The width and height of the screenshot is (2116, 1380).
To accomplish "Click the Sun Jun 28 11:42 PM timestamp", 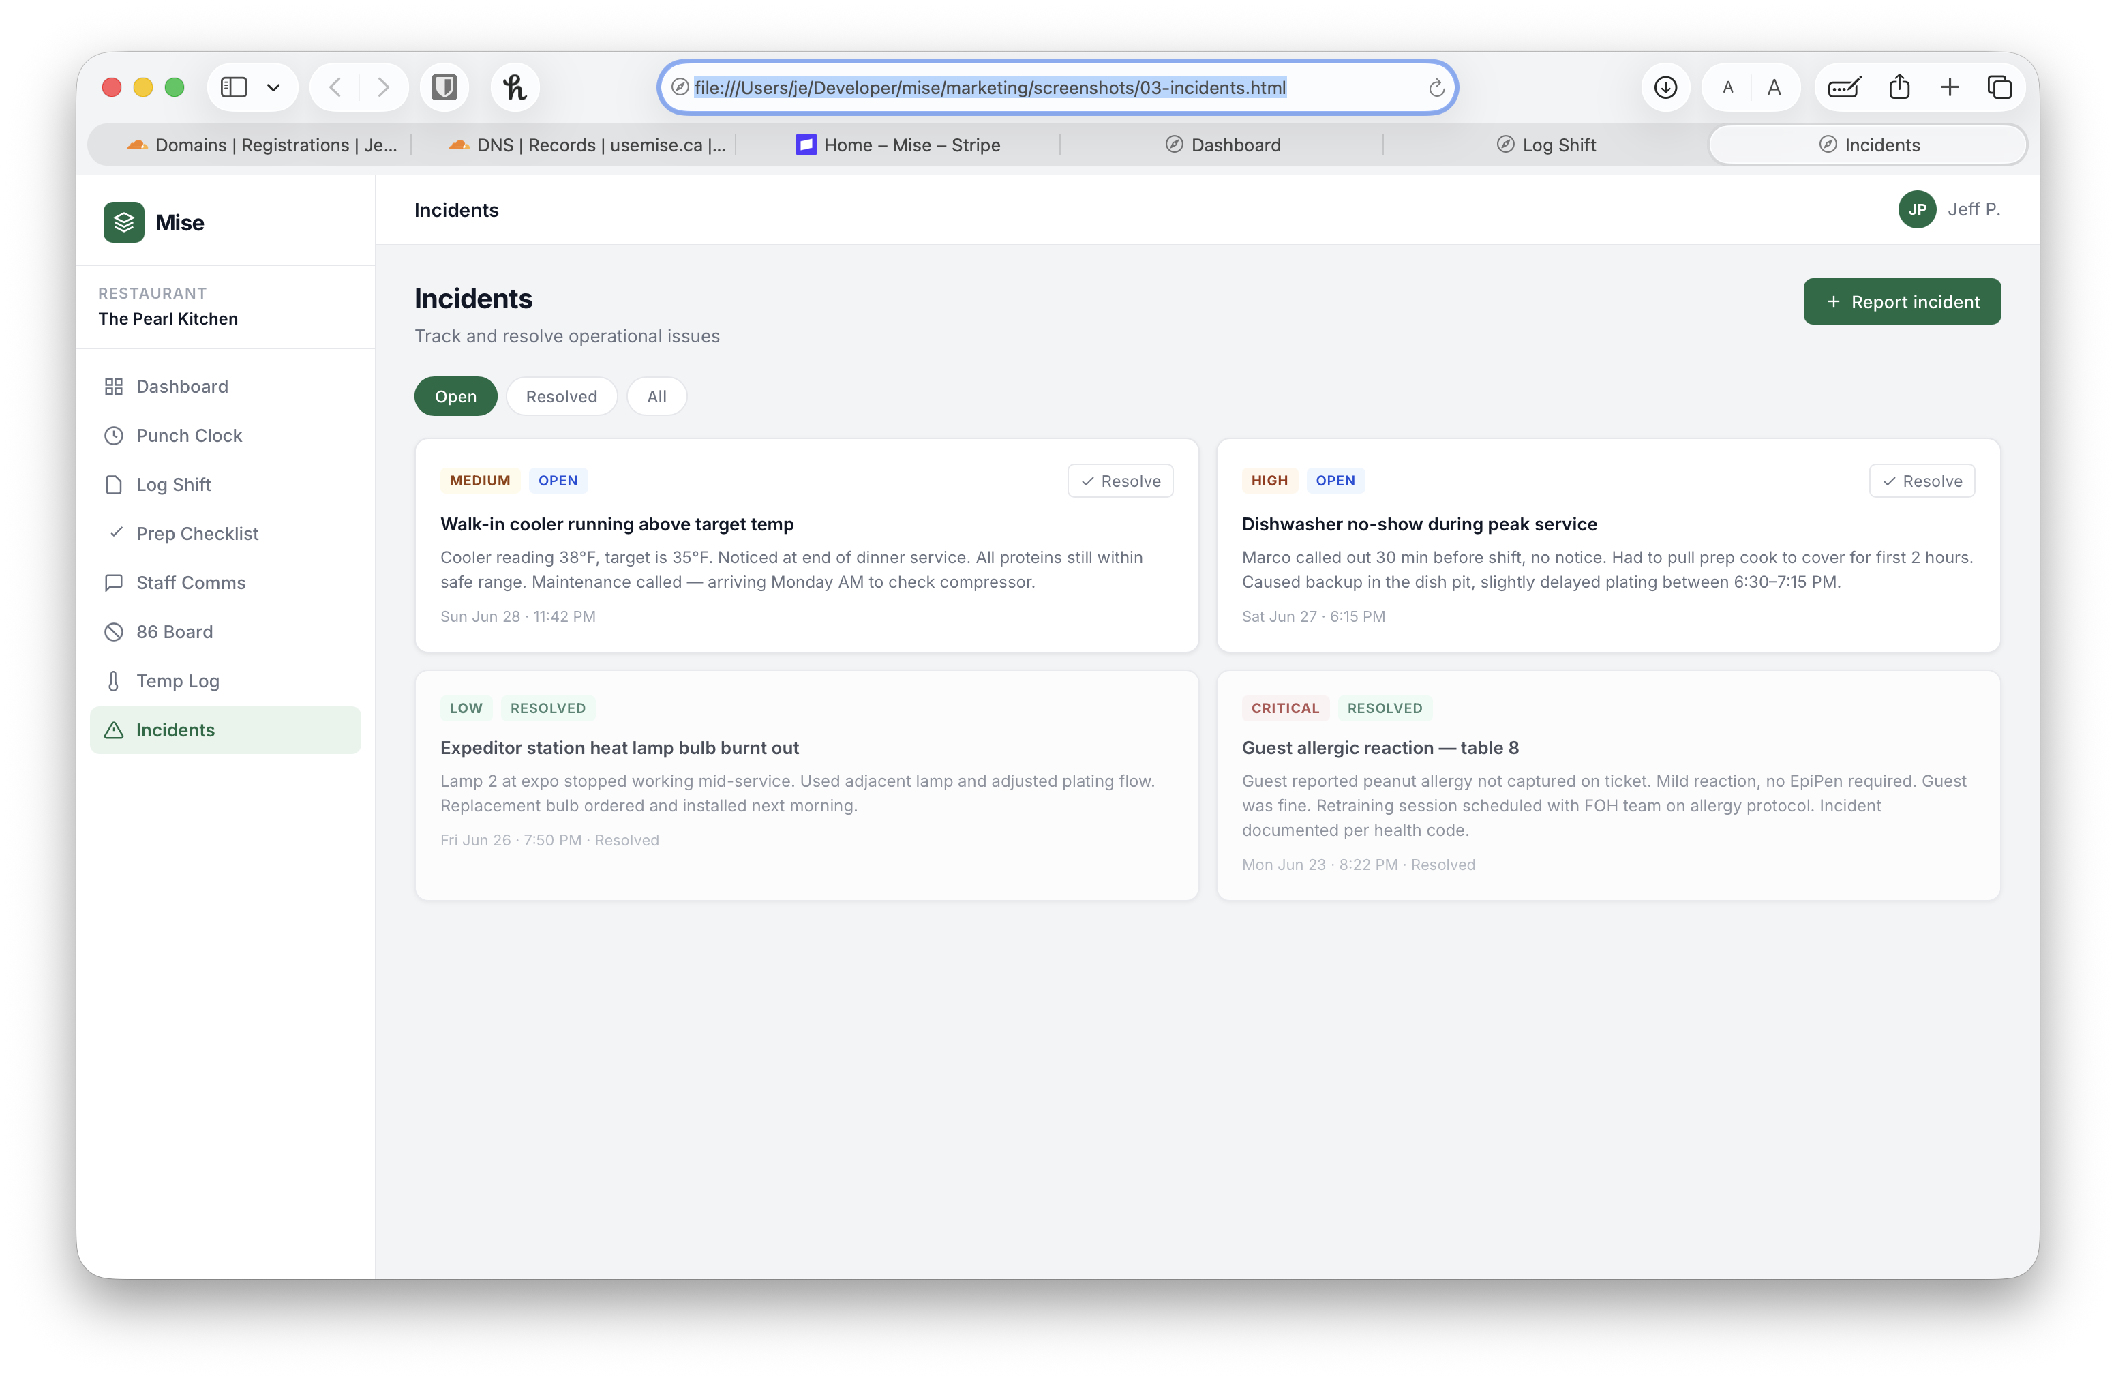I will coord(518,616).
